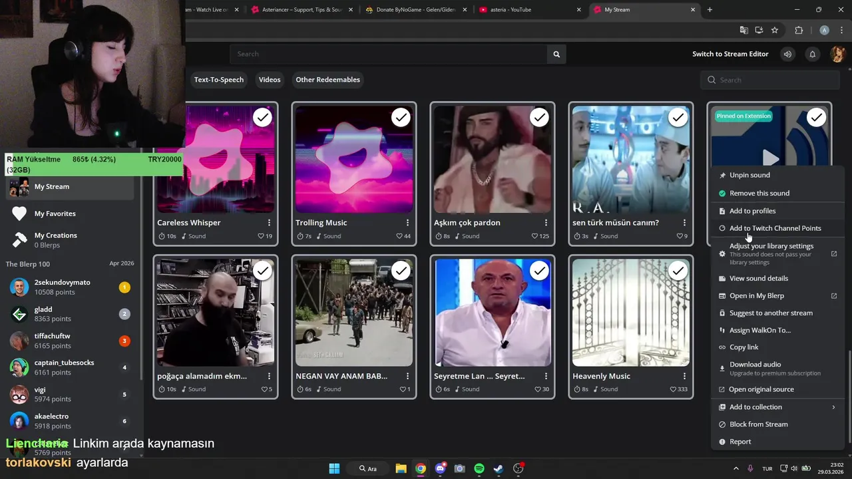
Task: Click Chrome extensions puzzle icon
Action: coord(799,30)
